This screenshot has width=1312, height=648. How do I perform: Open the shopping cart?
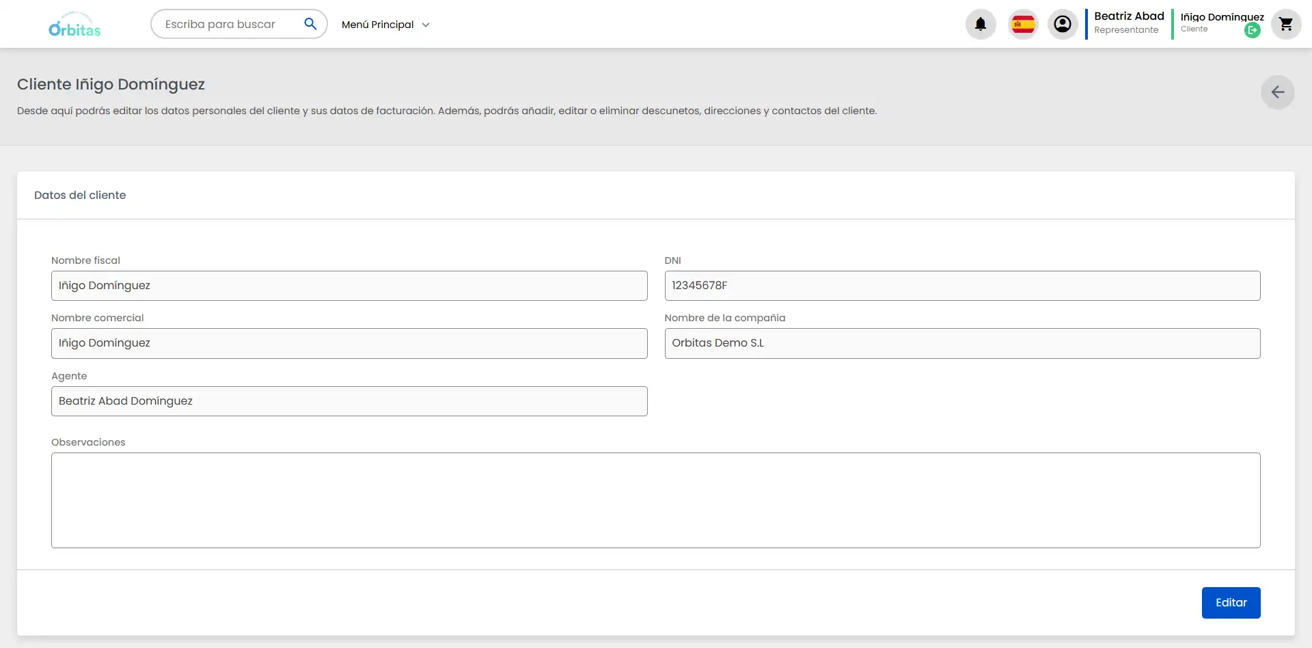[x=1286, y=24]
